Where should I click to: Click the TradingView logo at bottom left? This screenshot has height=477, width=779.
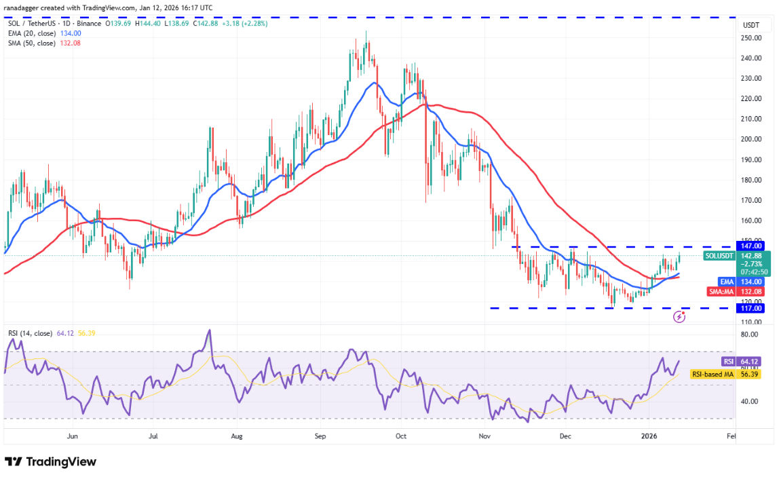point(51,462)
